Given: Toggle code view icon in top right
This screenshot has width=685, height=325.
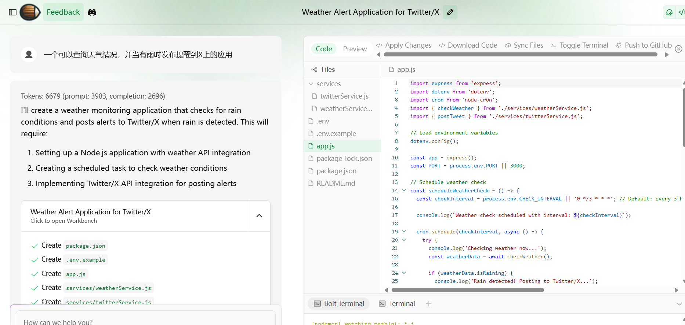Looking at the screenshot, I should click(x=681, y=12).
